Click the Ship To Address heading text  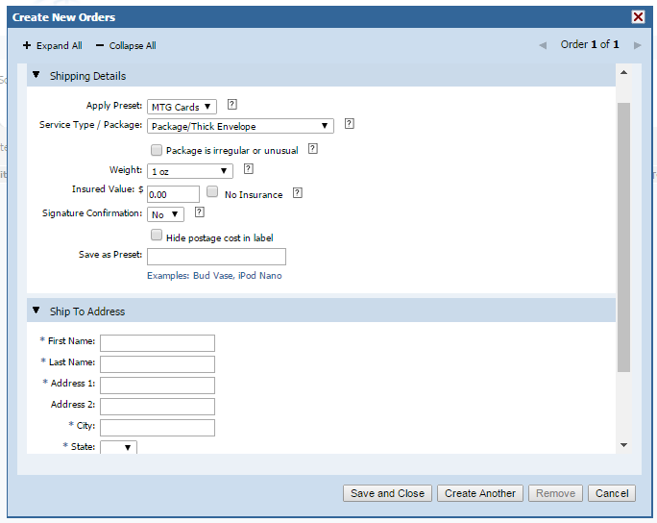pos(87,311)
